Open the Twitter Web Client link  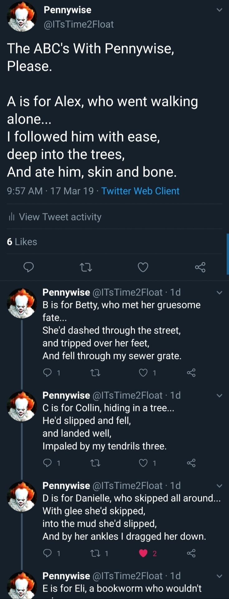pyautogui.click(x=140, y=191)
